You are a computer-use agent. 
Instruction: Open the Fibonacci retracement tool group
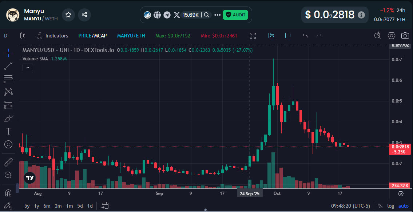(8, 79)
